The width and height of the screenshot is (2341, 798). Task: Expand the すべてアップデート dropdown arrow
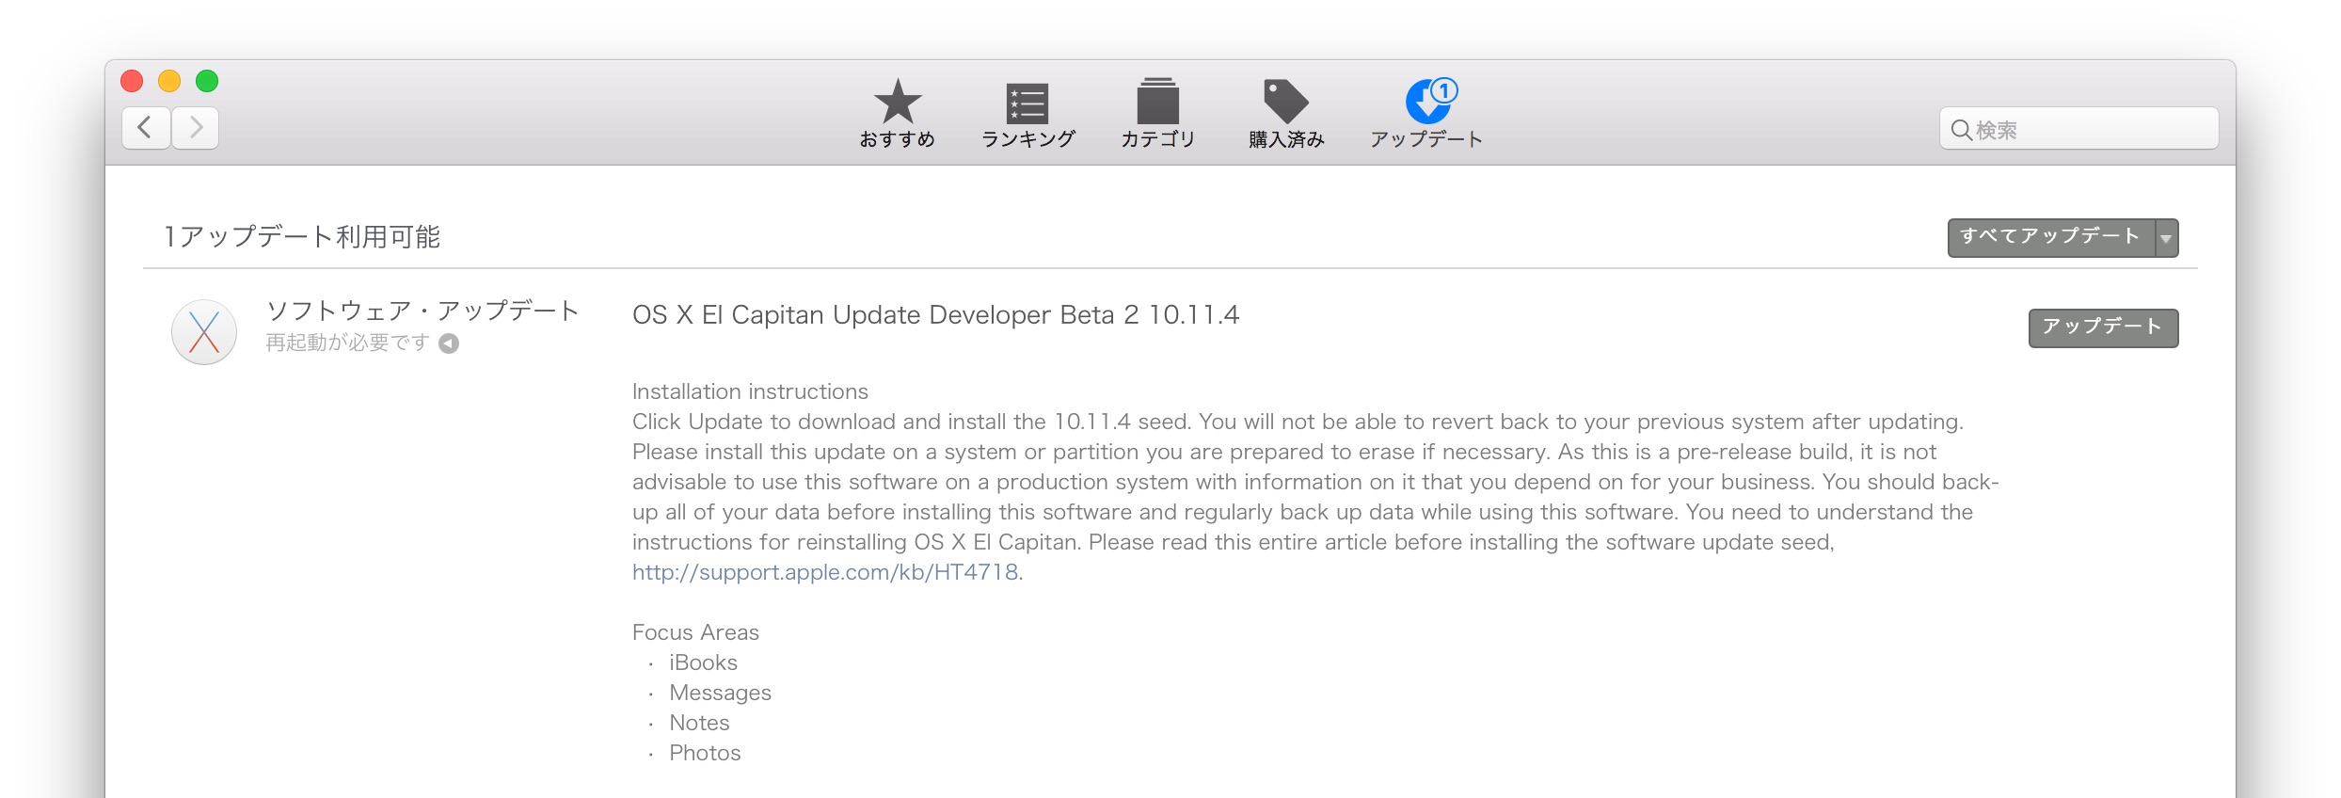[x=2166, y=238]
